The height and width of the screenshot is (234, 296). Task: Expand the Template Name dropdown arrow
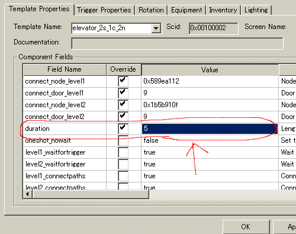[x=156, y=28]
